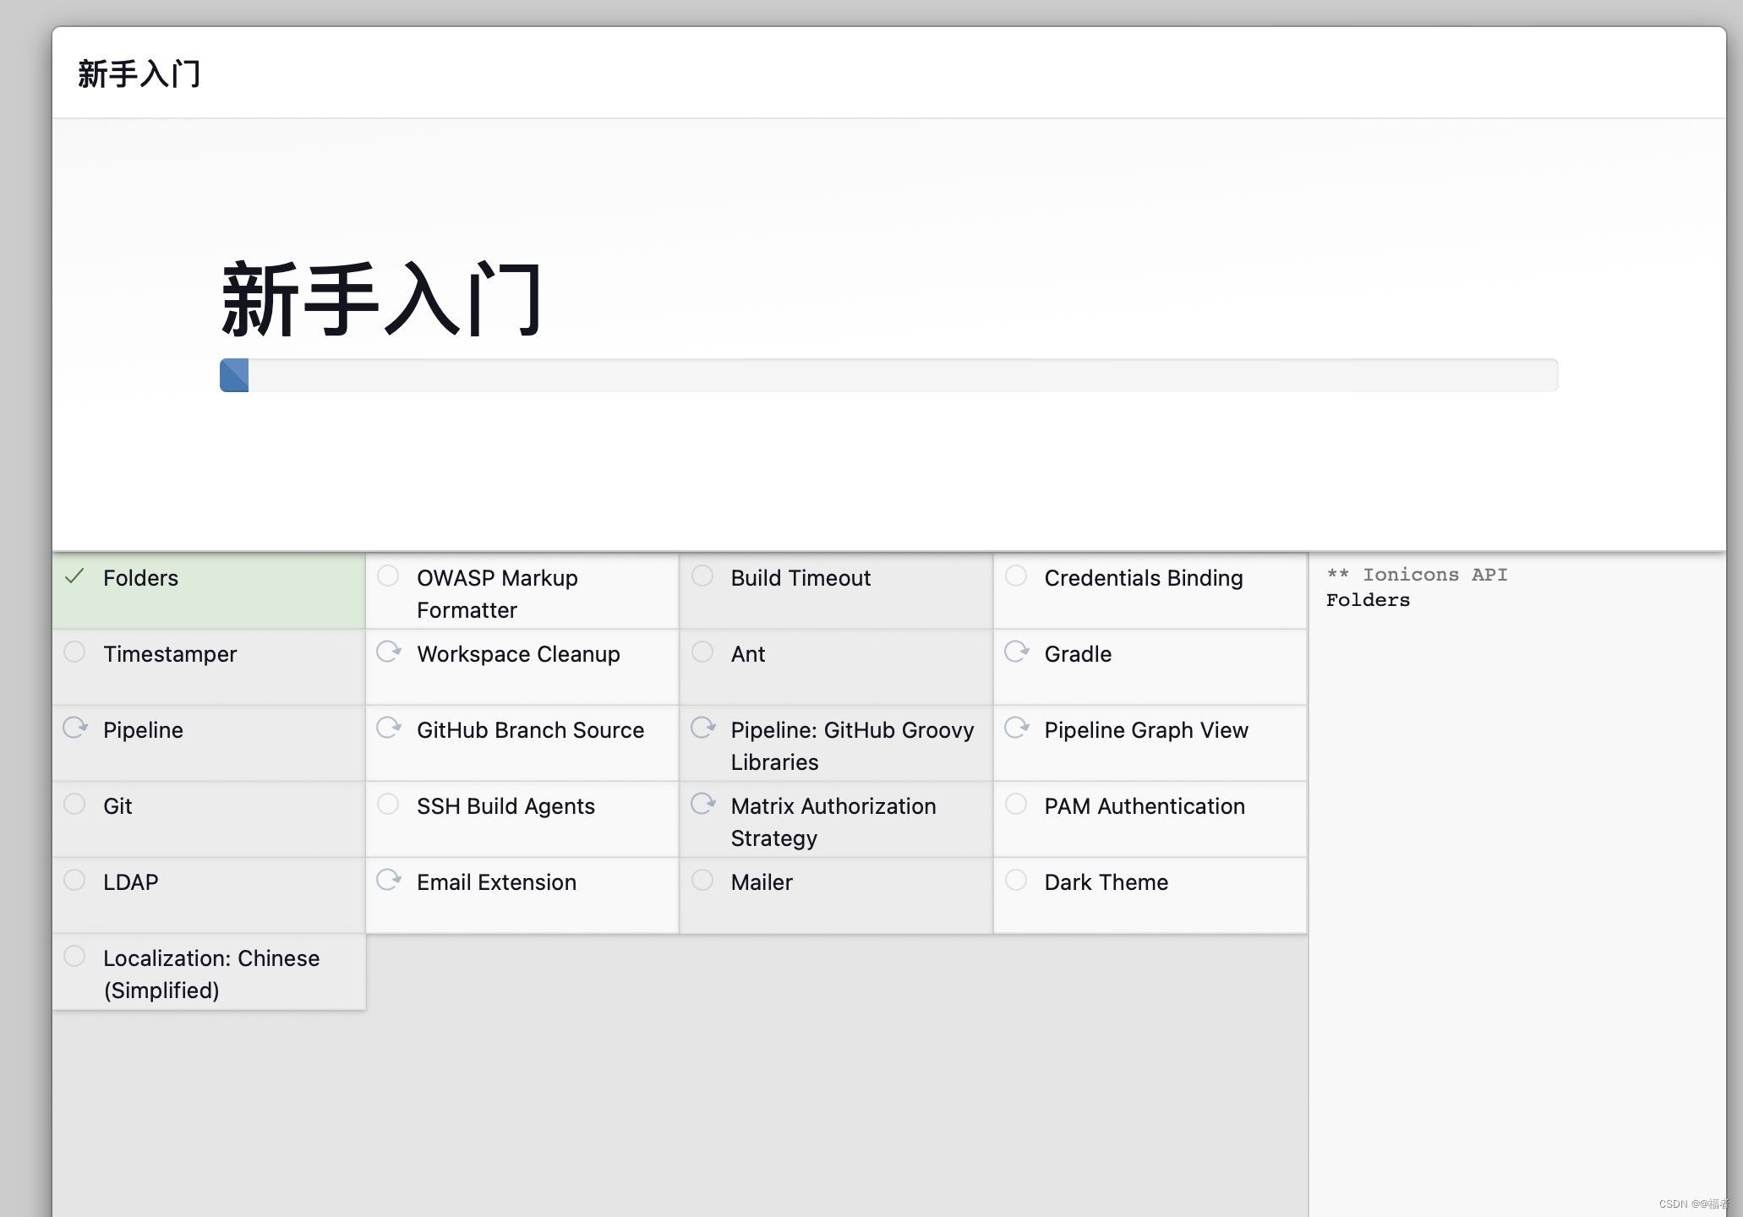Click the Dark Theme label
1743x1217 pixels.
(x=1106, y=882)
